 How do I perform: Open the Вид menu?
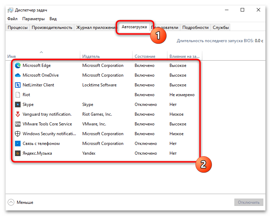pyautogui.click(x=53, y=19)
